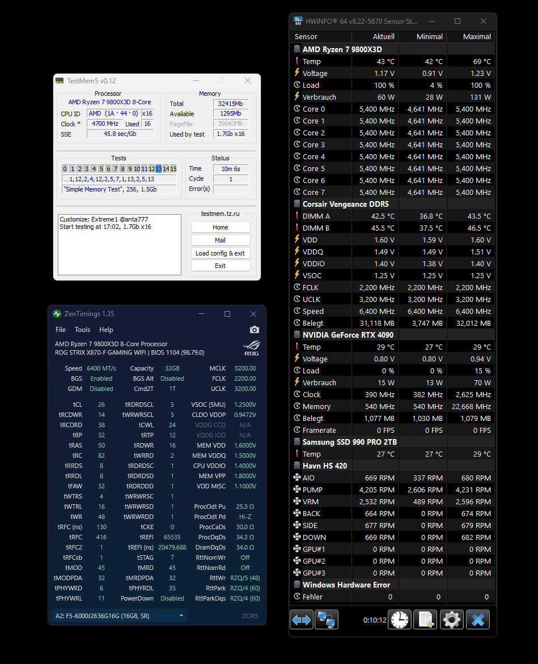Click the tREFI value 65535
538x664 pixels.
(172, 537)
